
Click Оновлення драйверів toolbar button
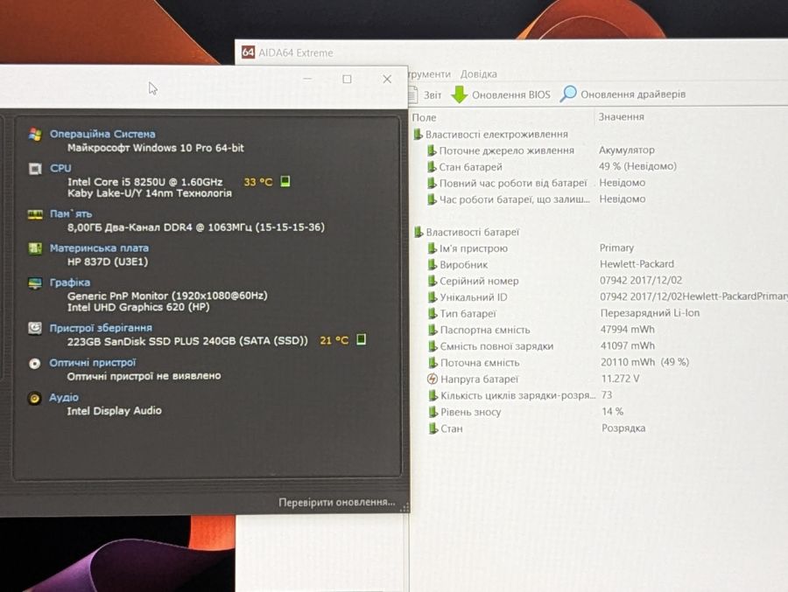tap(623, 94)
